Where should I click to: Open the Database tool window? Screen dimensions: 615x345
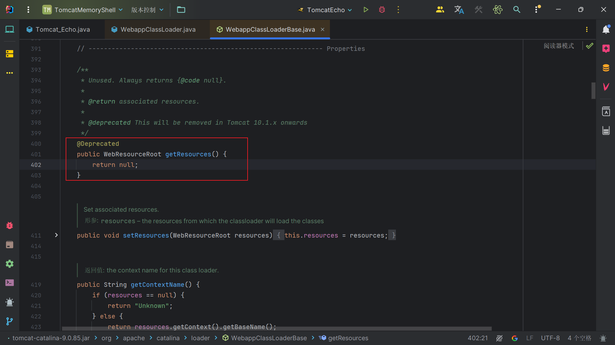click(x=606, y=68)
